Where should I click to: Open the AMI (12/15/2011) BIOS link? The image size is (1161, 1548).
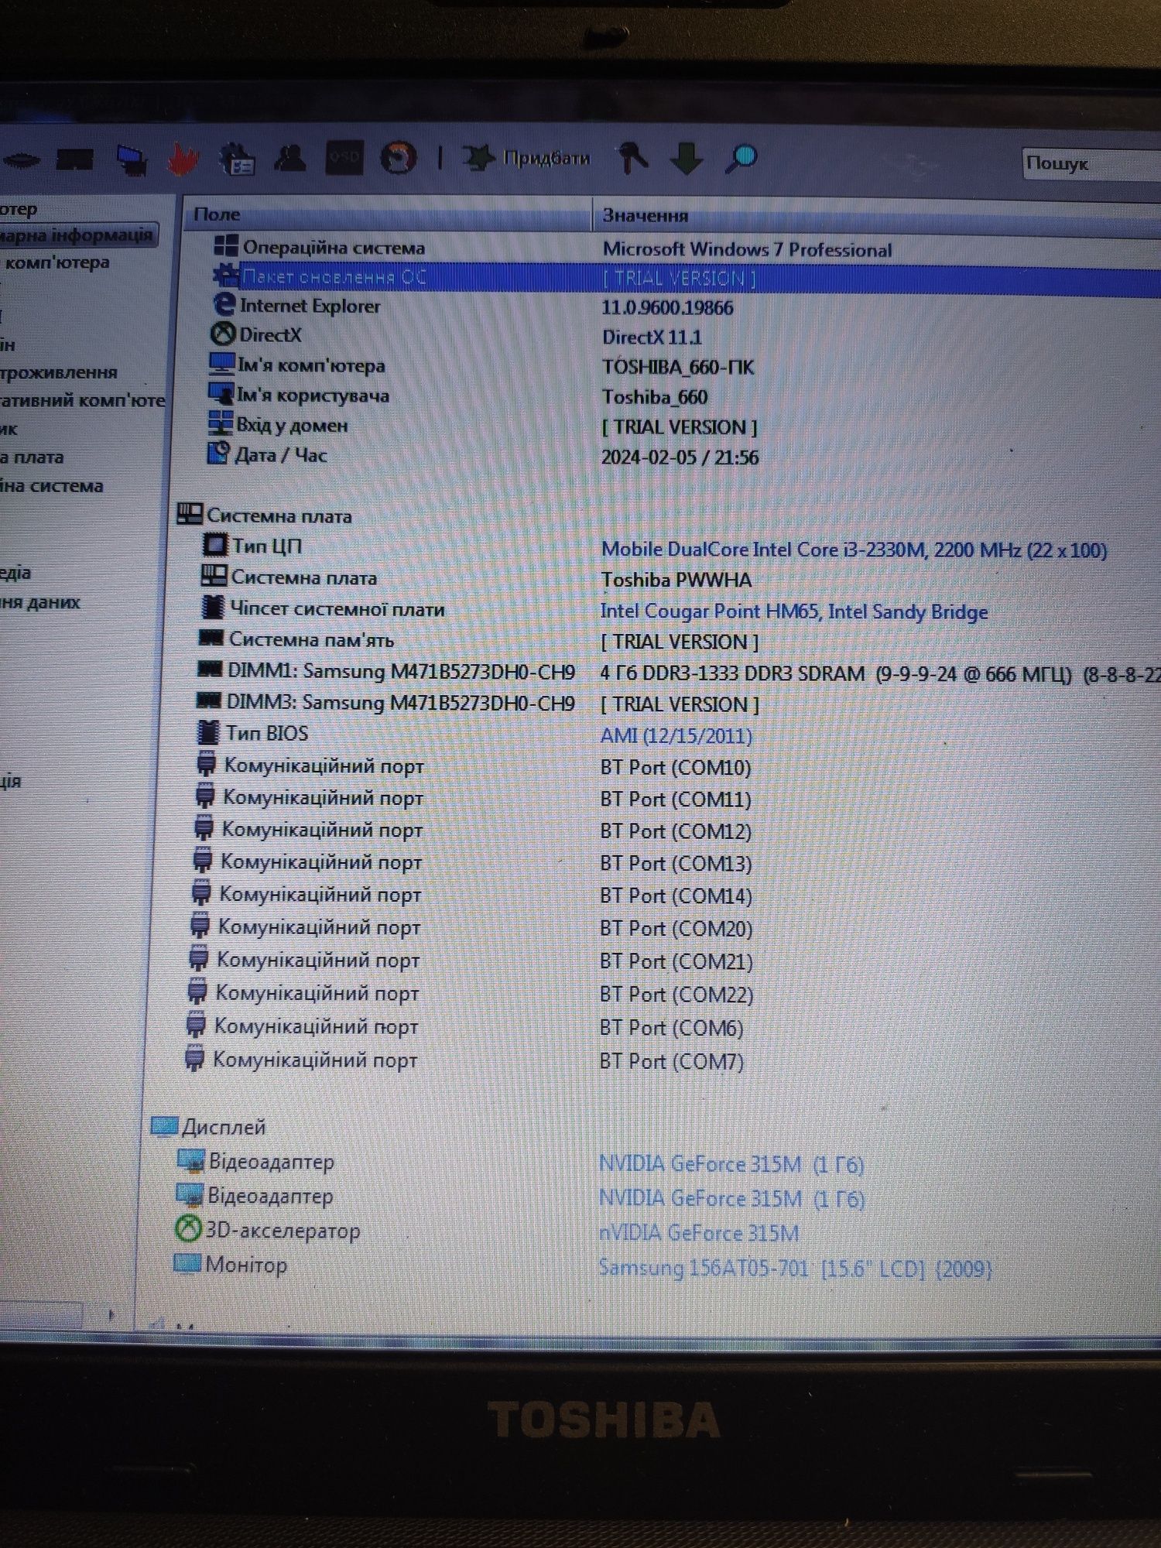tap(676, 735)
